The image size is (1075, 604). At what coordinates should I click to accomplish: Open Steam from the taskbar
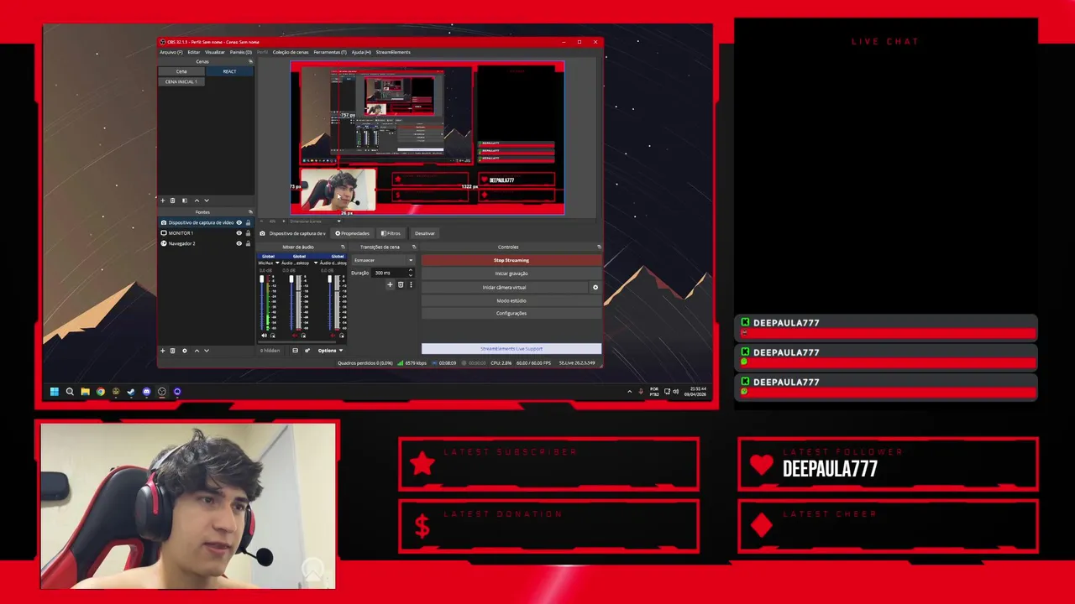point(131,392)
